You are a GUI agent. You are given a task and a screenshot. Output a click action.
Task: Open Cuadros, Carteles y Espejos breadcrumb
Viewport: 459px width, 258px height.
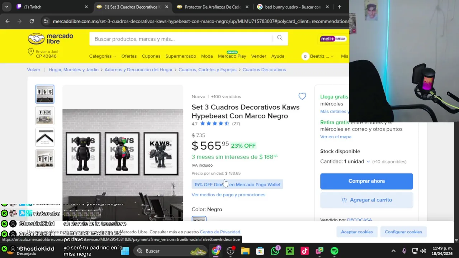pyautogui.click(x=208, y=70)
